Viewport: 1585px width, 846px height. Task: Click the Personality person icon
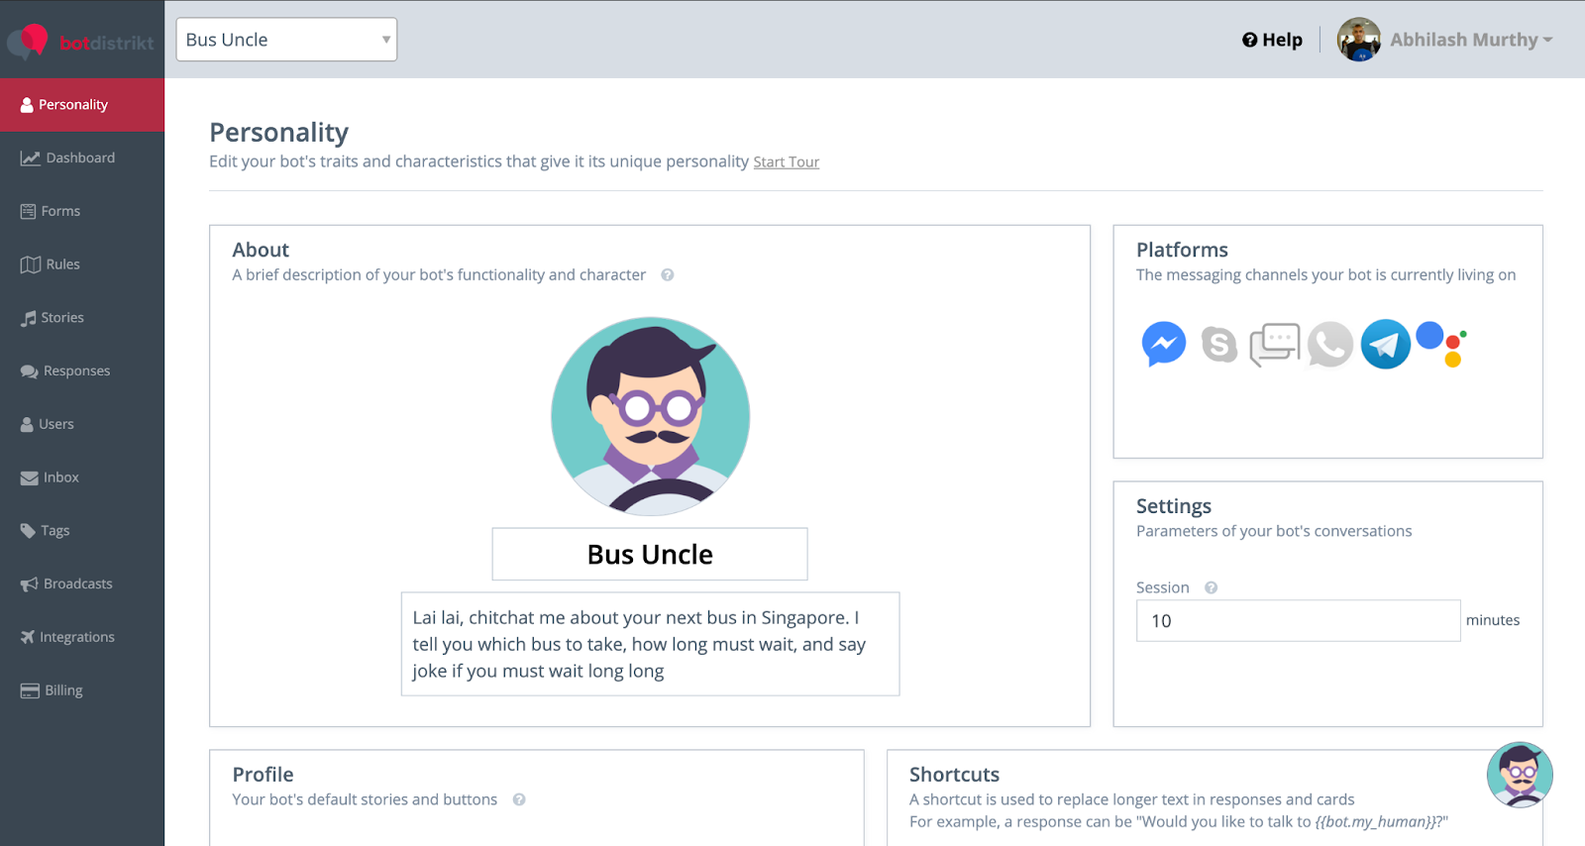(27, 105)
